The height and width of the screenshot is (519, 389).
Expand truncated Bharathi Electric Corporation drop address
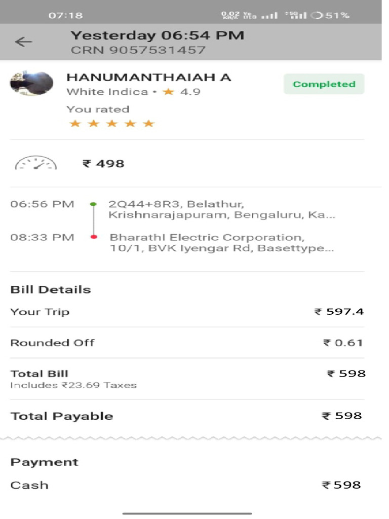click(221, 243)
